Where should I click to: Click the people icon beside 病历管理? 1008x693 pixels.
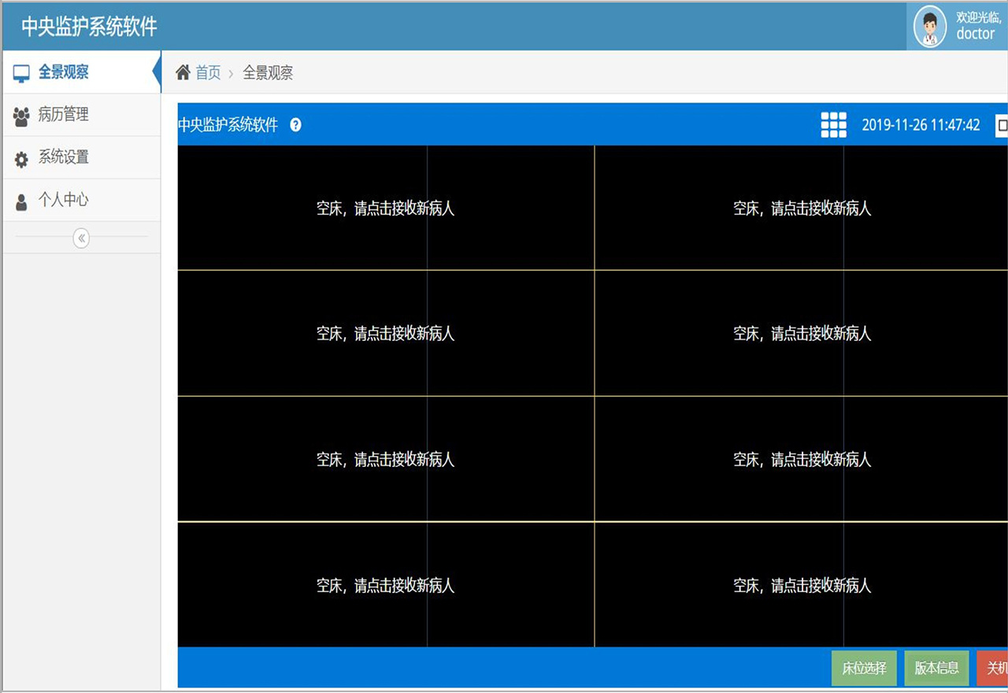(21, 116)
